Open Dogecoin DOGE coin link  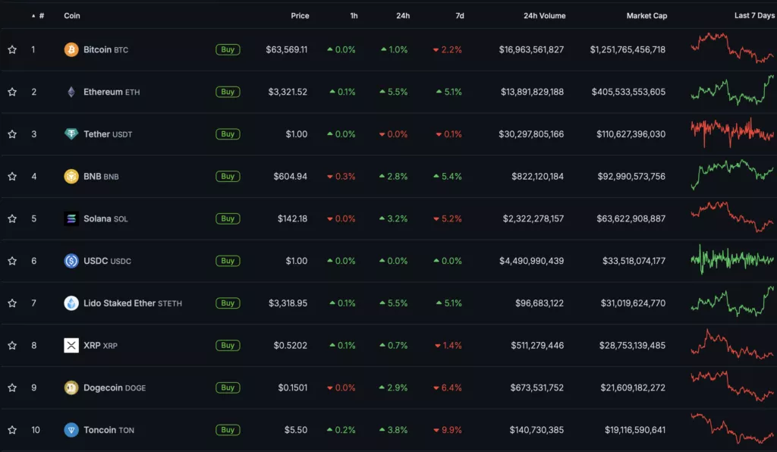115,388
